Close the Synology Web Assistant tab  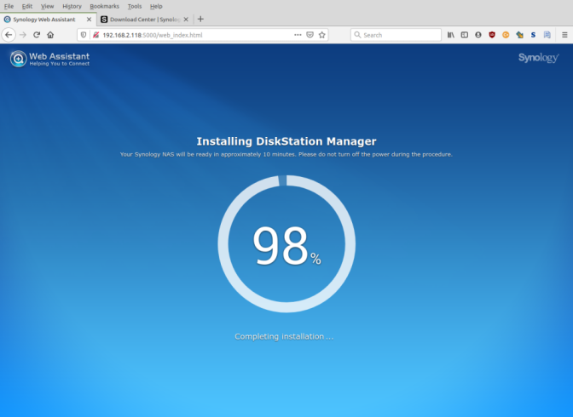click(x=89, y=20)
